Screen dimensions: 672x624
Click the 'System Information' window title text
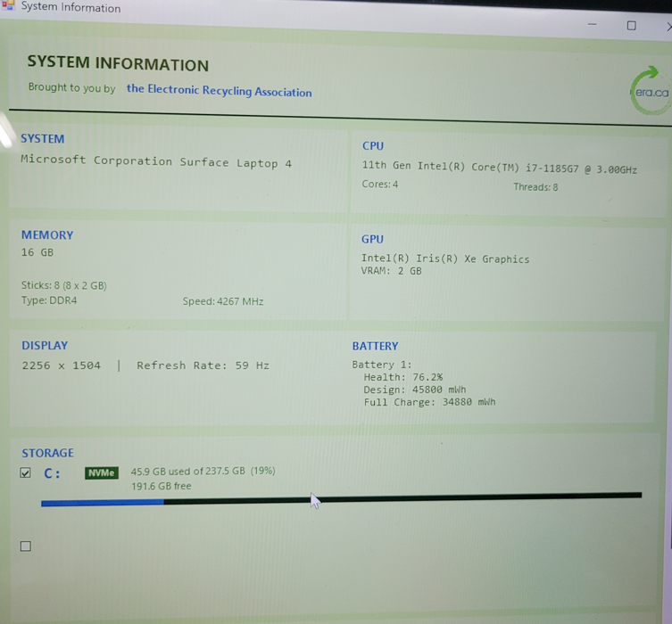tap(71, 7)
